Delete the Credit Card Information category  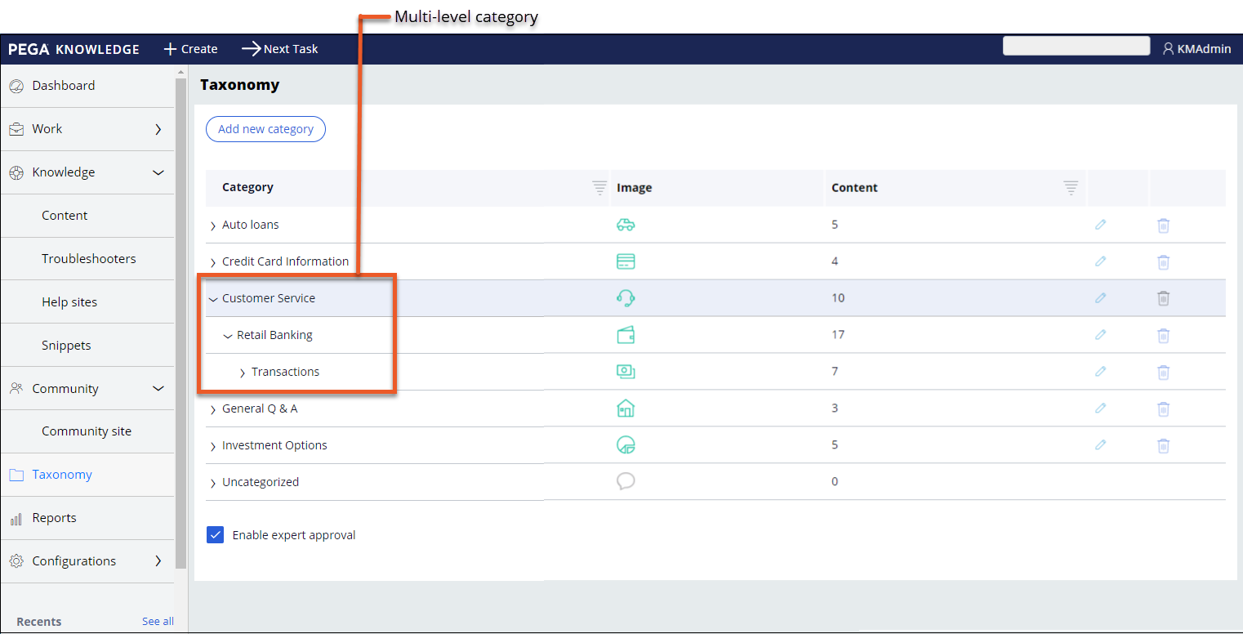pyautogui.click(x=1163, y=262)
